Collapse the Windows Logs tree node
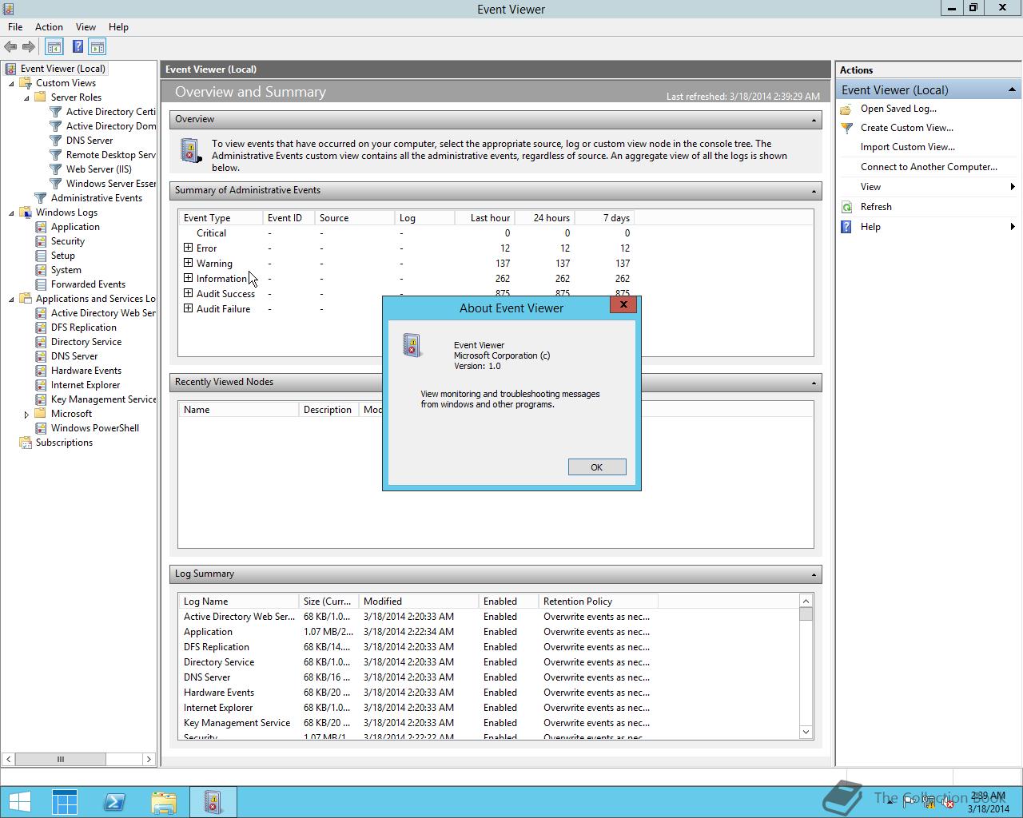The image size is (1023, 818). pos(12,212)
